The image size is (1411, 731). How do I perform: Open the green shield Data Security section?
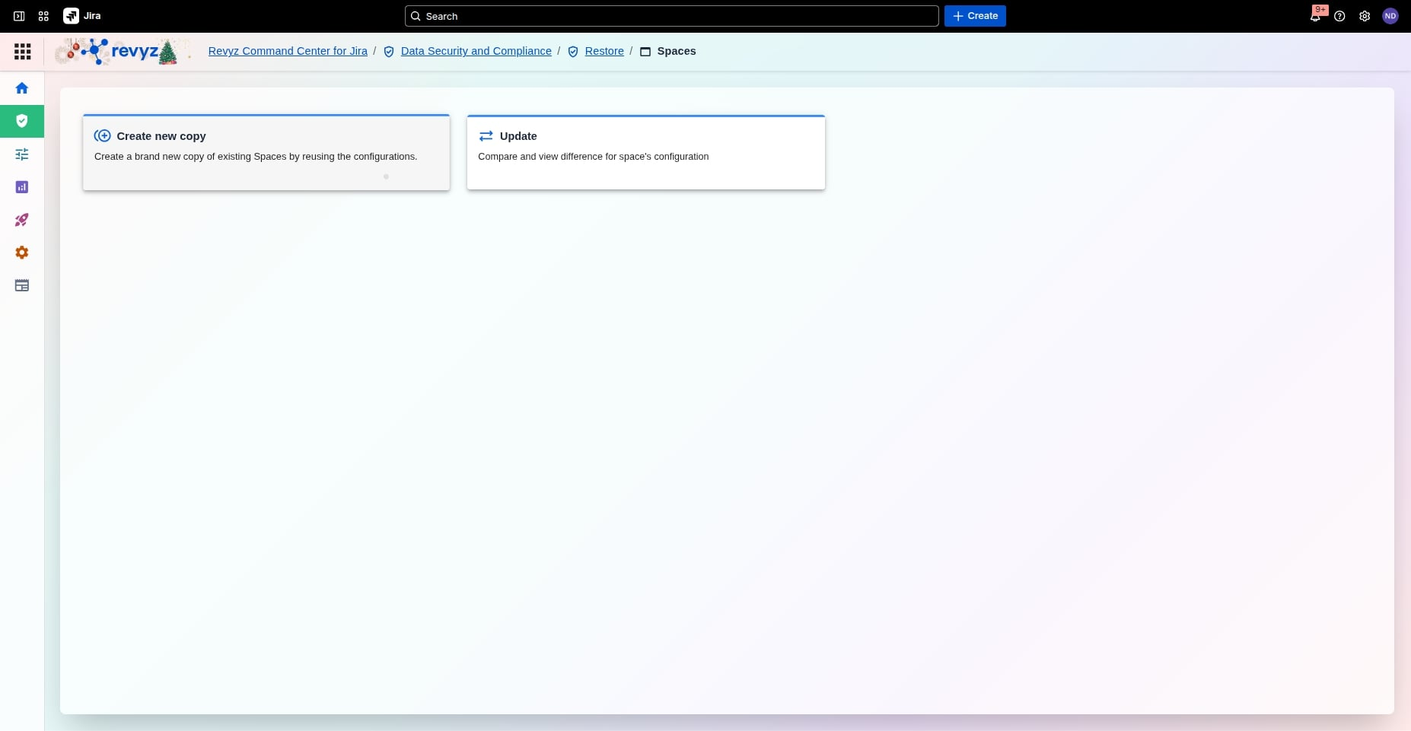[x=22, y=121]
